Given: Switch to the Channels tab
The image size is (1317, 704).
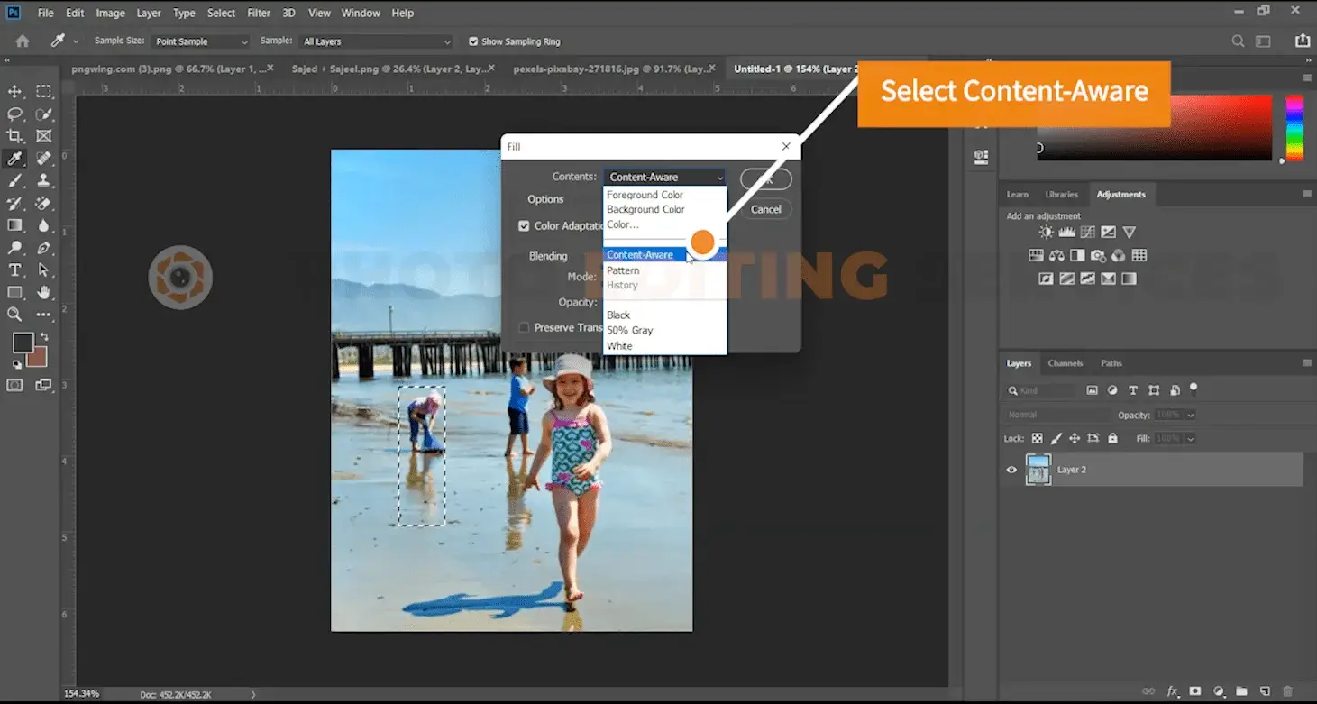Looking at the screenshot, I should 1065,363.
